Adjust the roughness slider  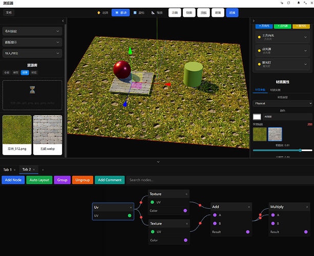pos(283,150)
